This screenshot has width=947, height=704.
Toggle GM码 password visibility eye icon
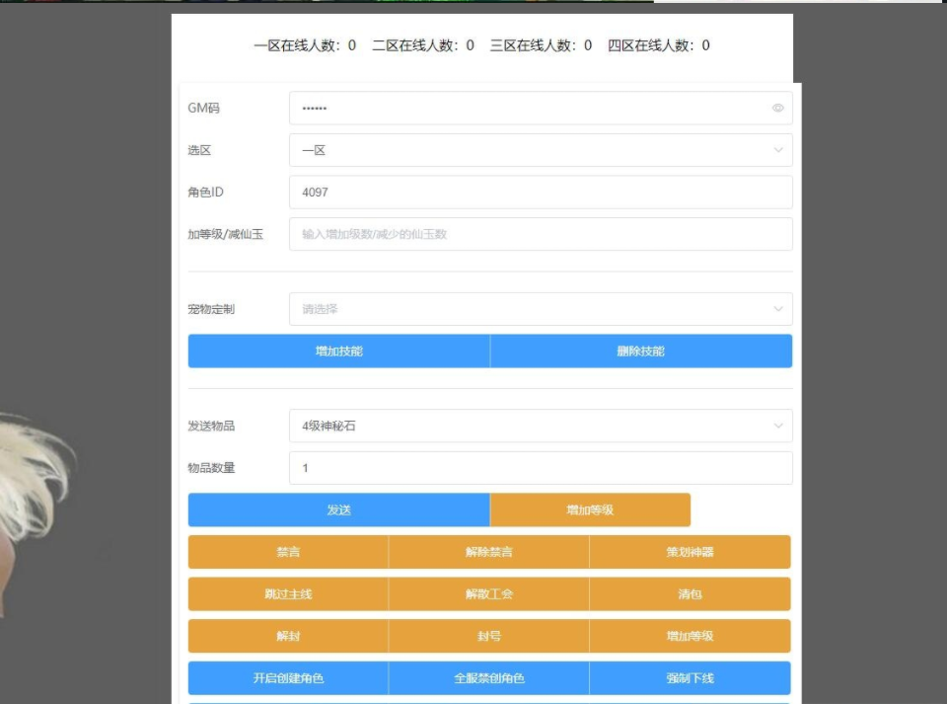(777, 109)
